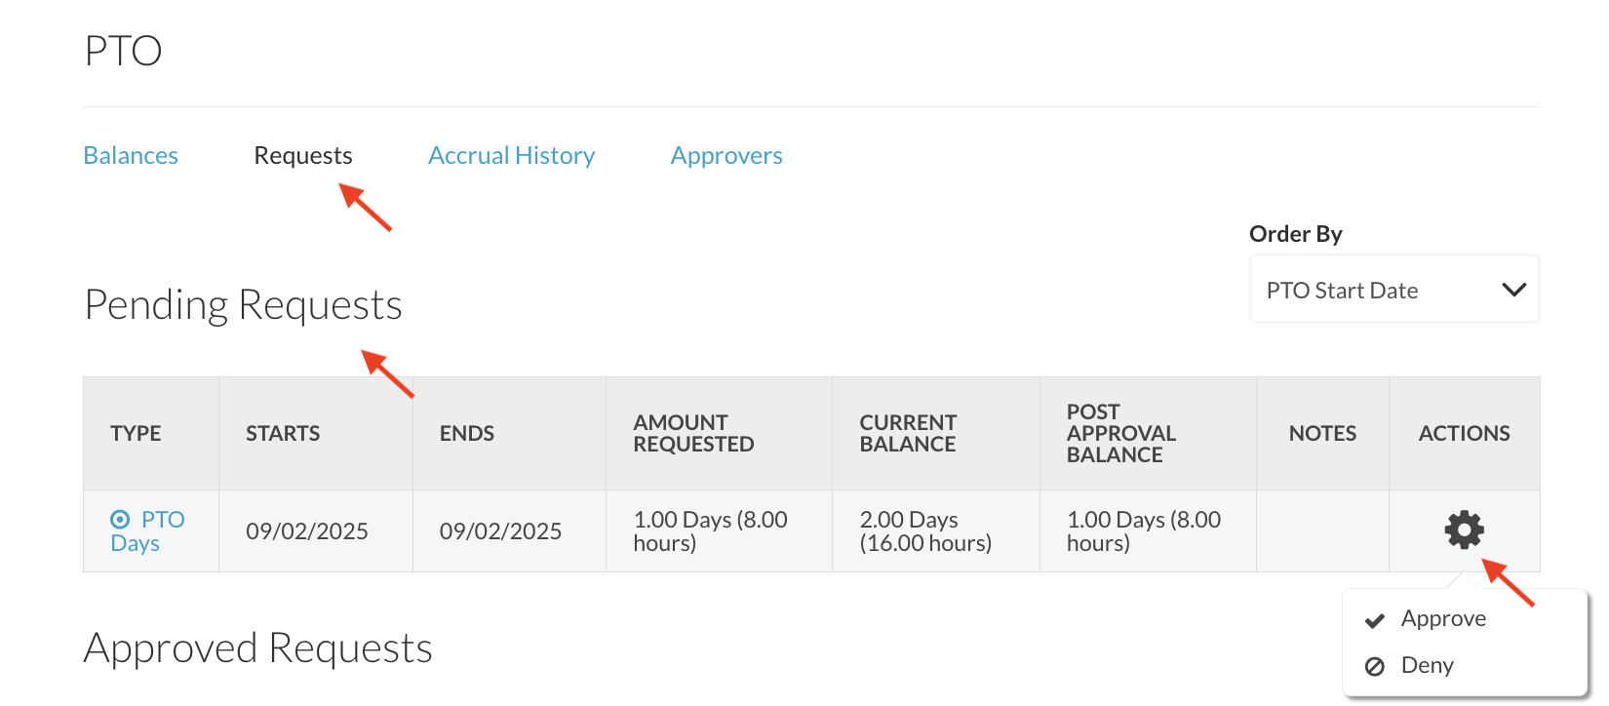Click the TYPE column header

[x=136, y=434]
